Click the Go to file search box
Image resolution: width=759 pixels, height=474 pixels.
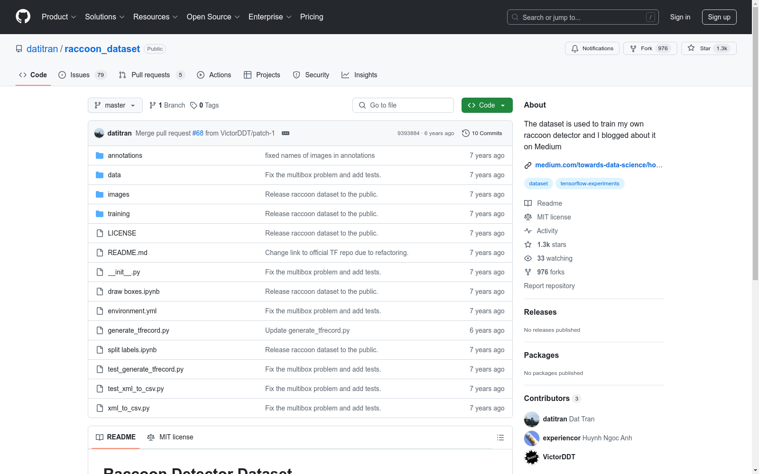tap(403, 105)
